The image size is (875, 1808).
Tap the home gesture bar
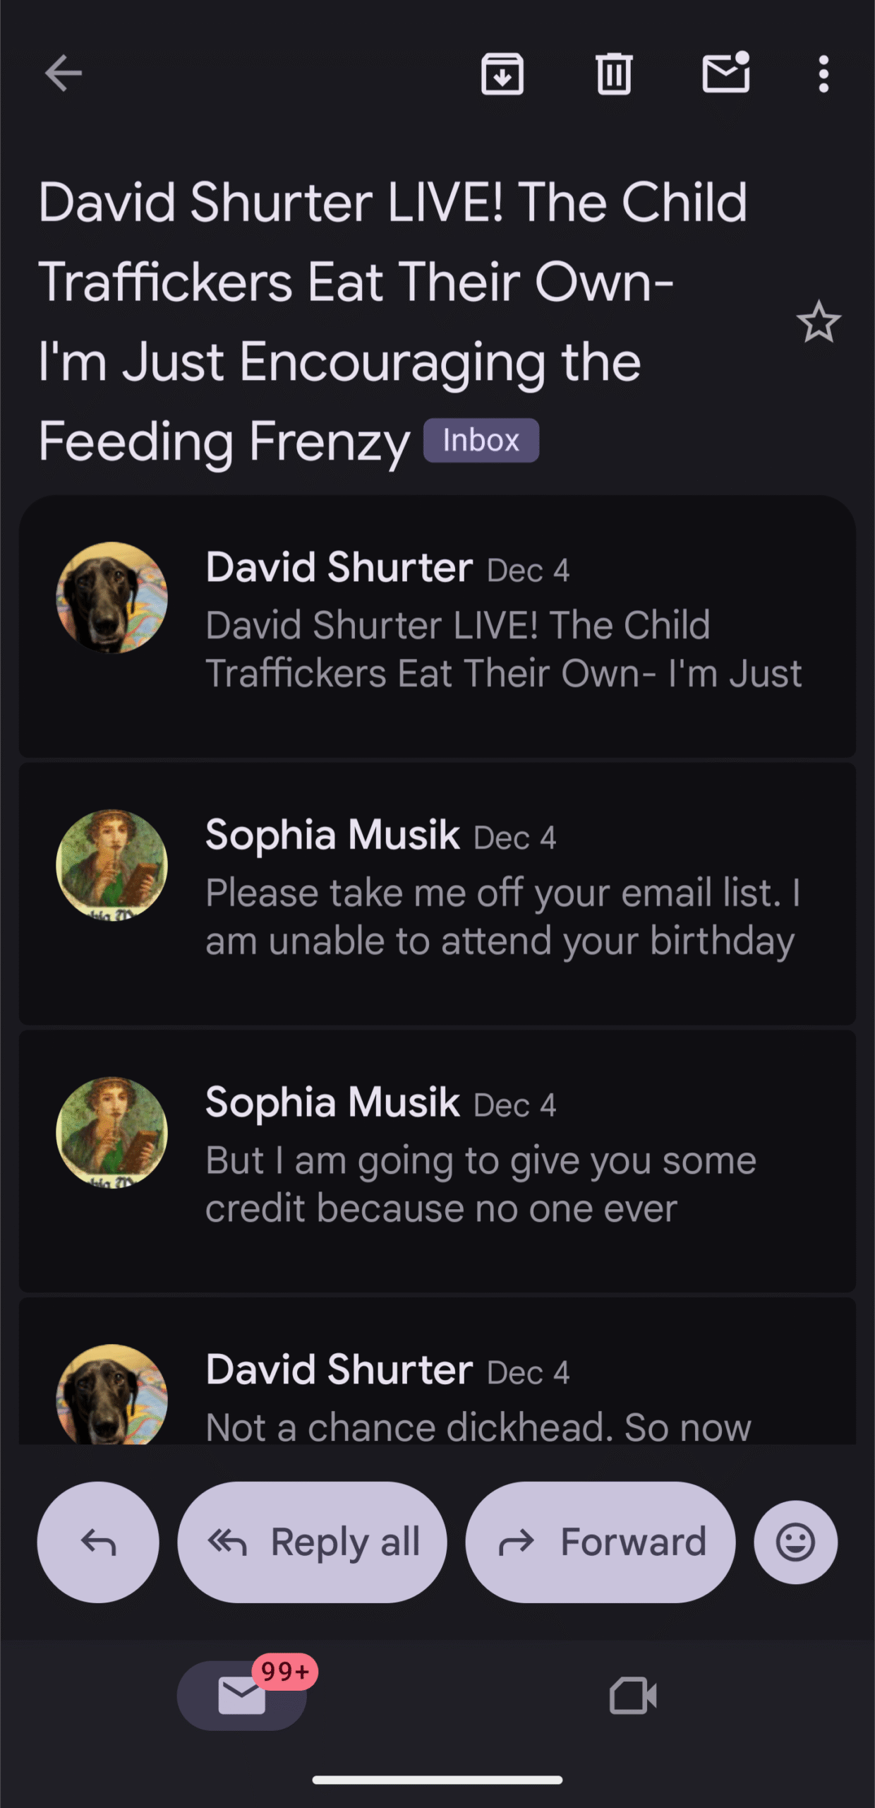click(437, 1780)
